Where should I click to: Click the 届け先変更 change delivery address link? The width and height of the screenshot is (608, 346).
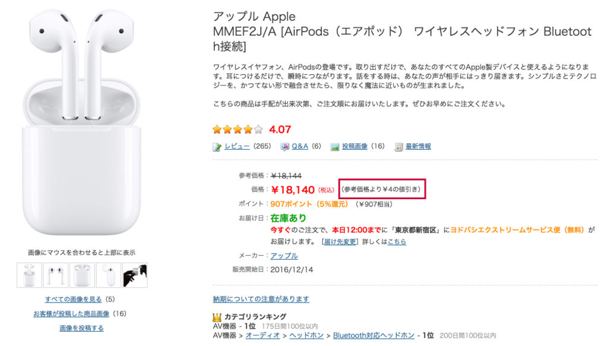pos(340,242)
